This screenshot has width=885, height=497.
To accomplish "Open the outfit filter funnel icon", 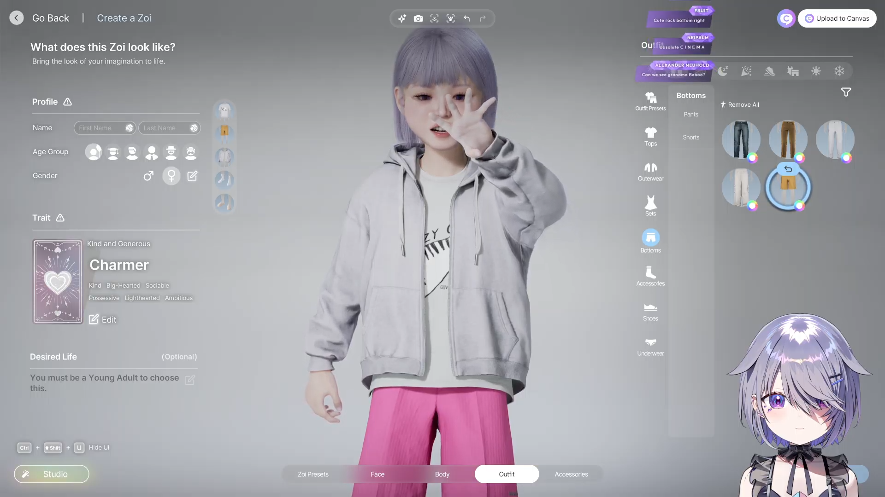I will [x=846, y=92].
